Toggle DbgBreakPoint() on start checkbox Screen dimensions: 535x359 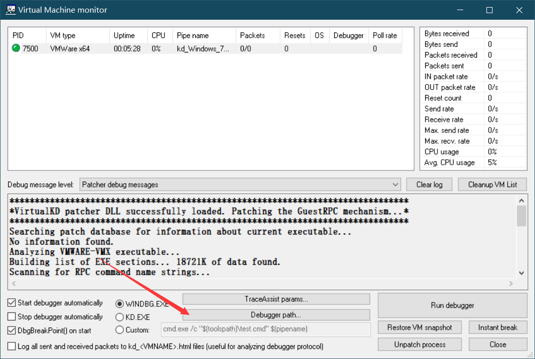coord(12,330)
